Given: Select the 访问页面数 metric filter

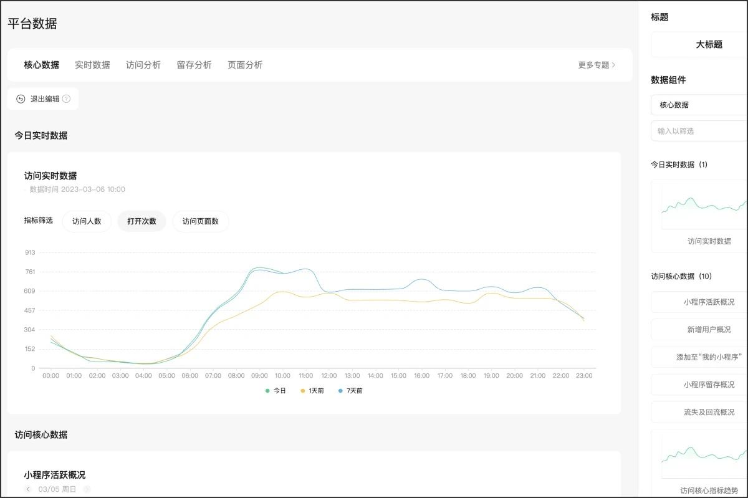Looking at the screenshot, I should tap(200, 221).
